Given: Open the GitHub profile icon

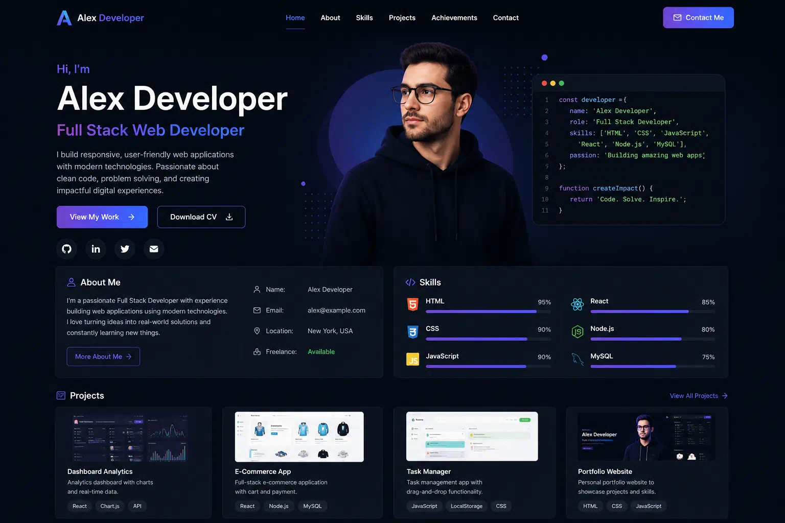Looking at the screenshot, I should tap(67, 249).
